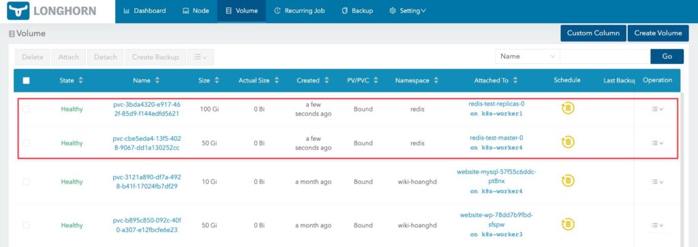Open volume pvc-cbe5eda4-13f5-4028 link
698x247 pixels.
147,143
